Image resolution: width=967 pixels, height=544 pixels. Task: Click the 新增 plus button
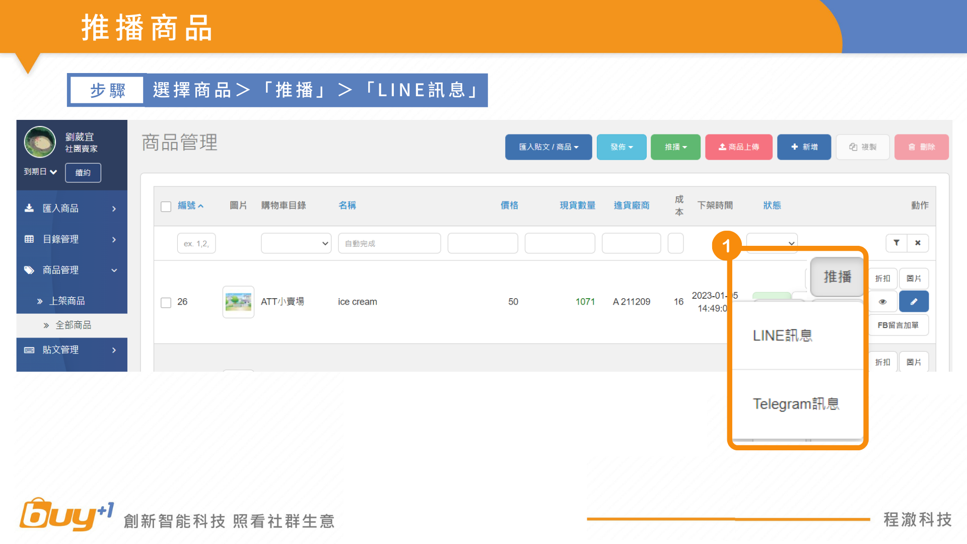click(804, 147)
